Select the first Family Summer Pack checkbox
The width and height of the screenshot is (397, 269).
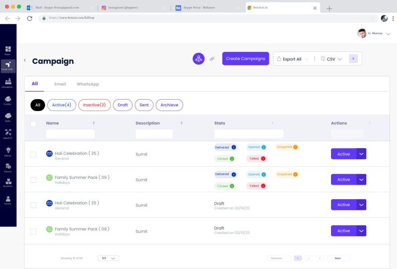coord(33,180)
